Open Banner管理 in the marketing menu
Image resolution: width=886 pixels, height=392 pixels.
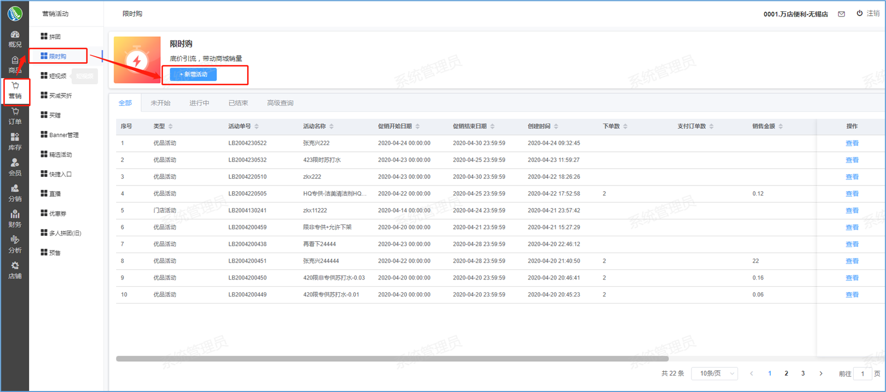tap(60, 135)
